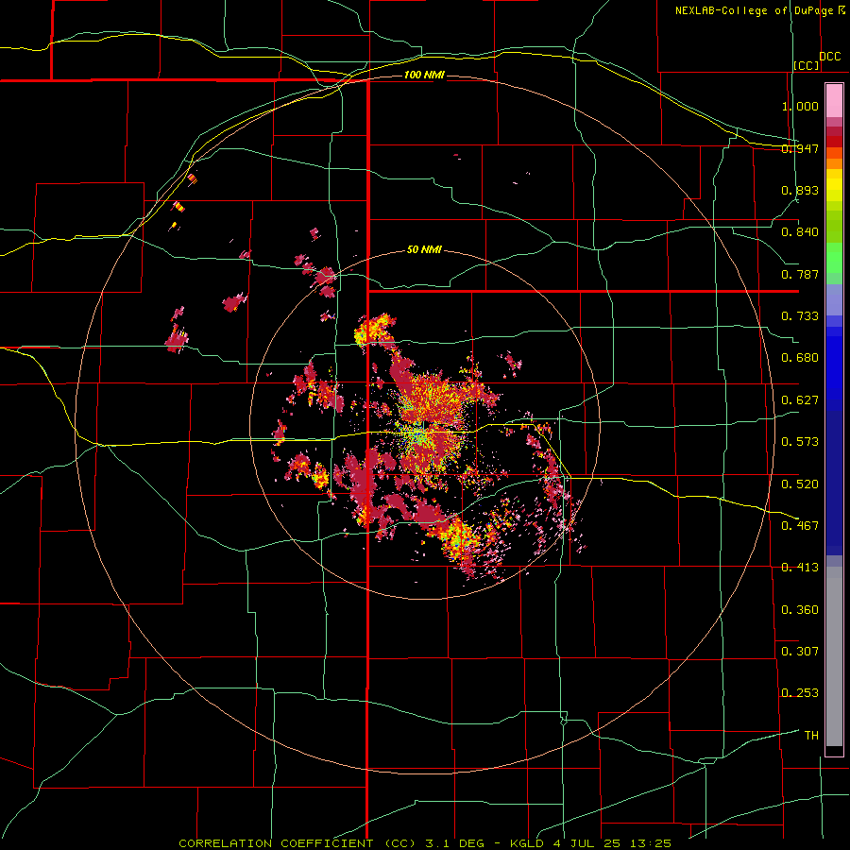Click the gray lower segment of color bar
The width and height of the screenshot is (850, 850).
(834, 656)
